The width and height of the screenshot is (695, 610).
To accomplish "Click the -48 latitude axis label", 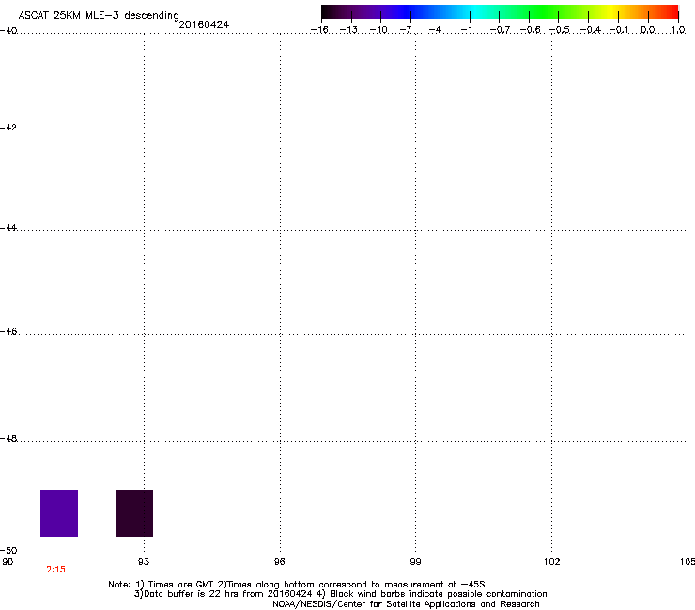I will 8,439.
